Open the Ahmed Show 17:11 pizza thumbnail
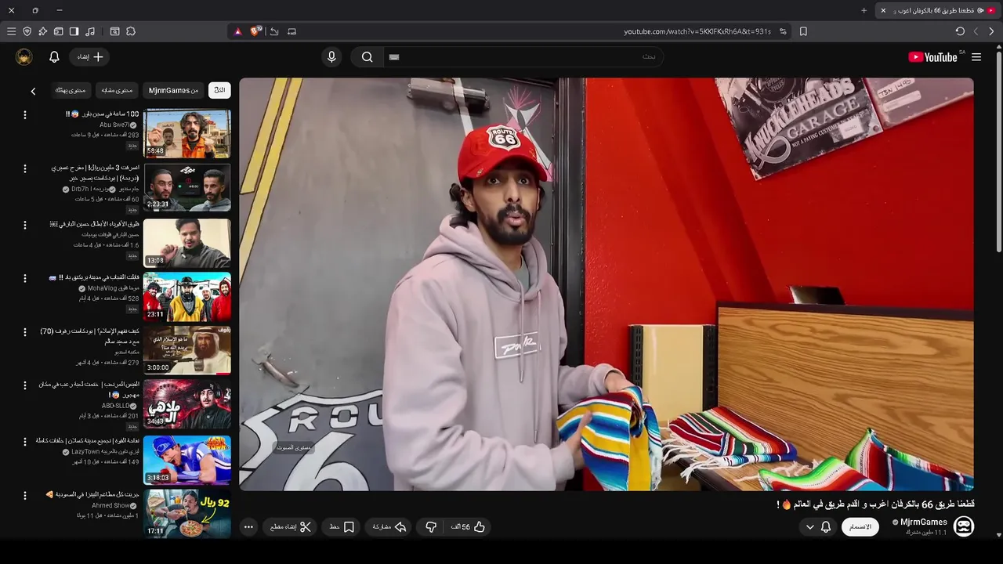Viewport: 1003px width, 564px height. (x=187, y=513)
